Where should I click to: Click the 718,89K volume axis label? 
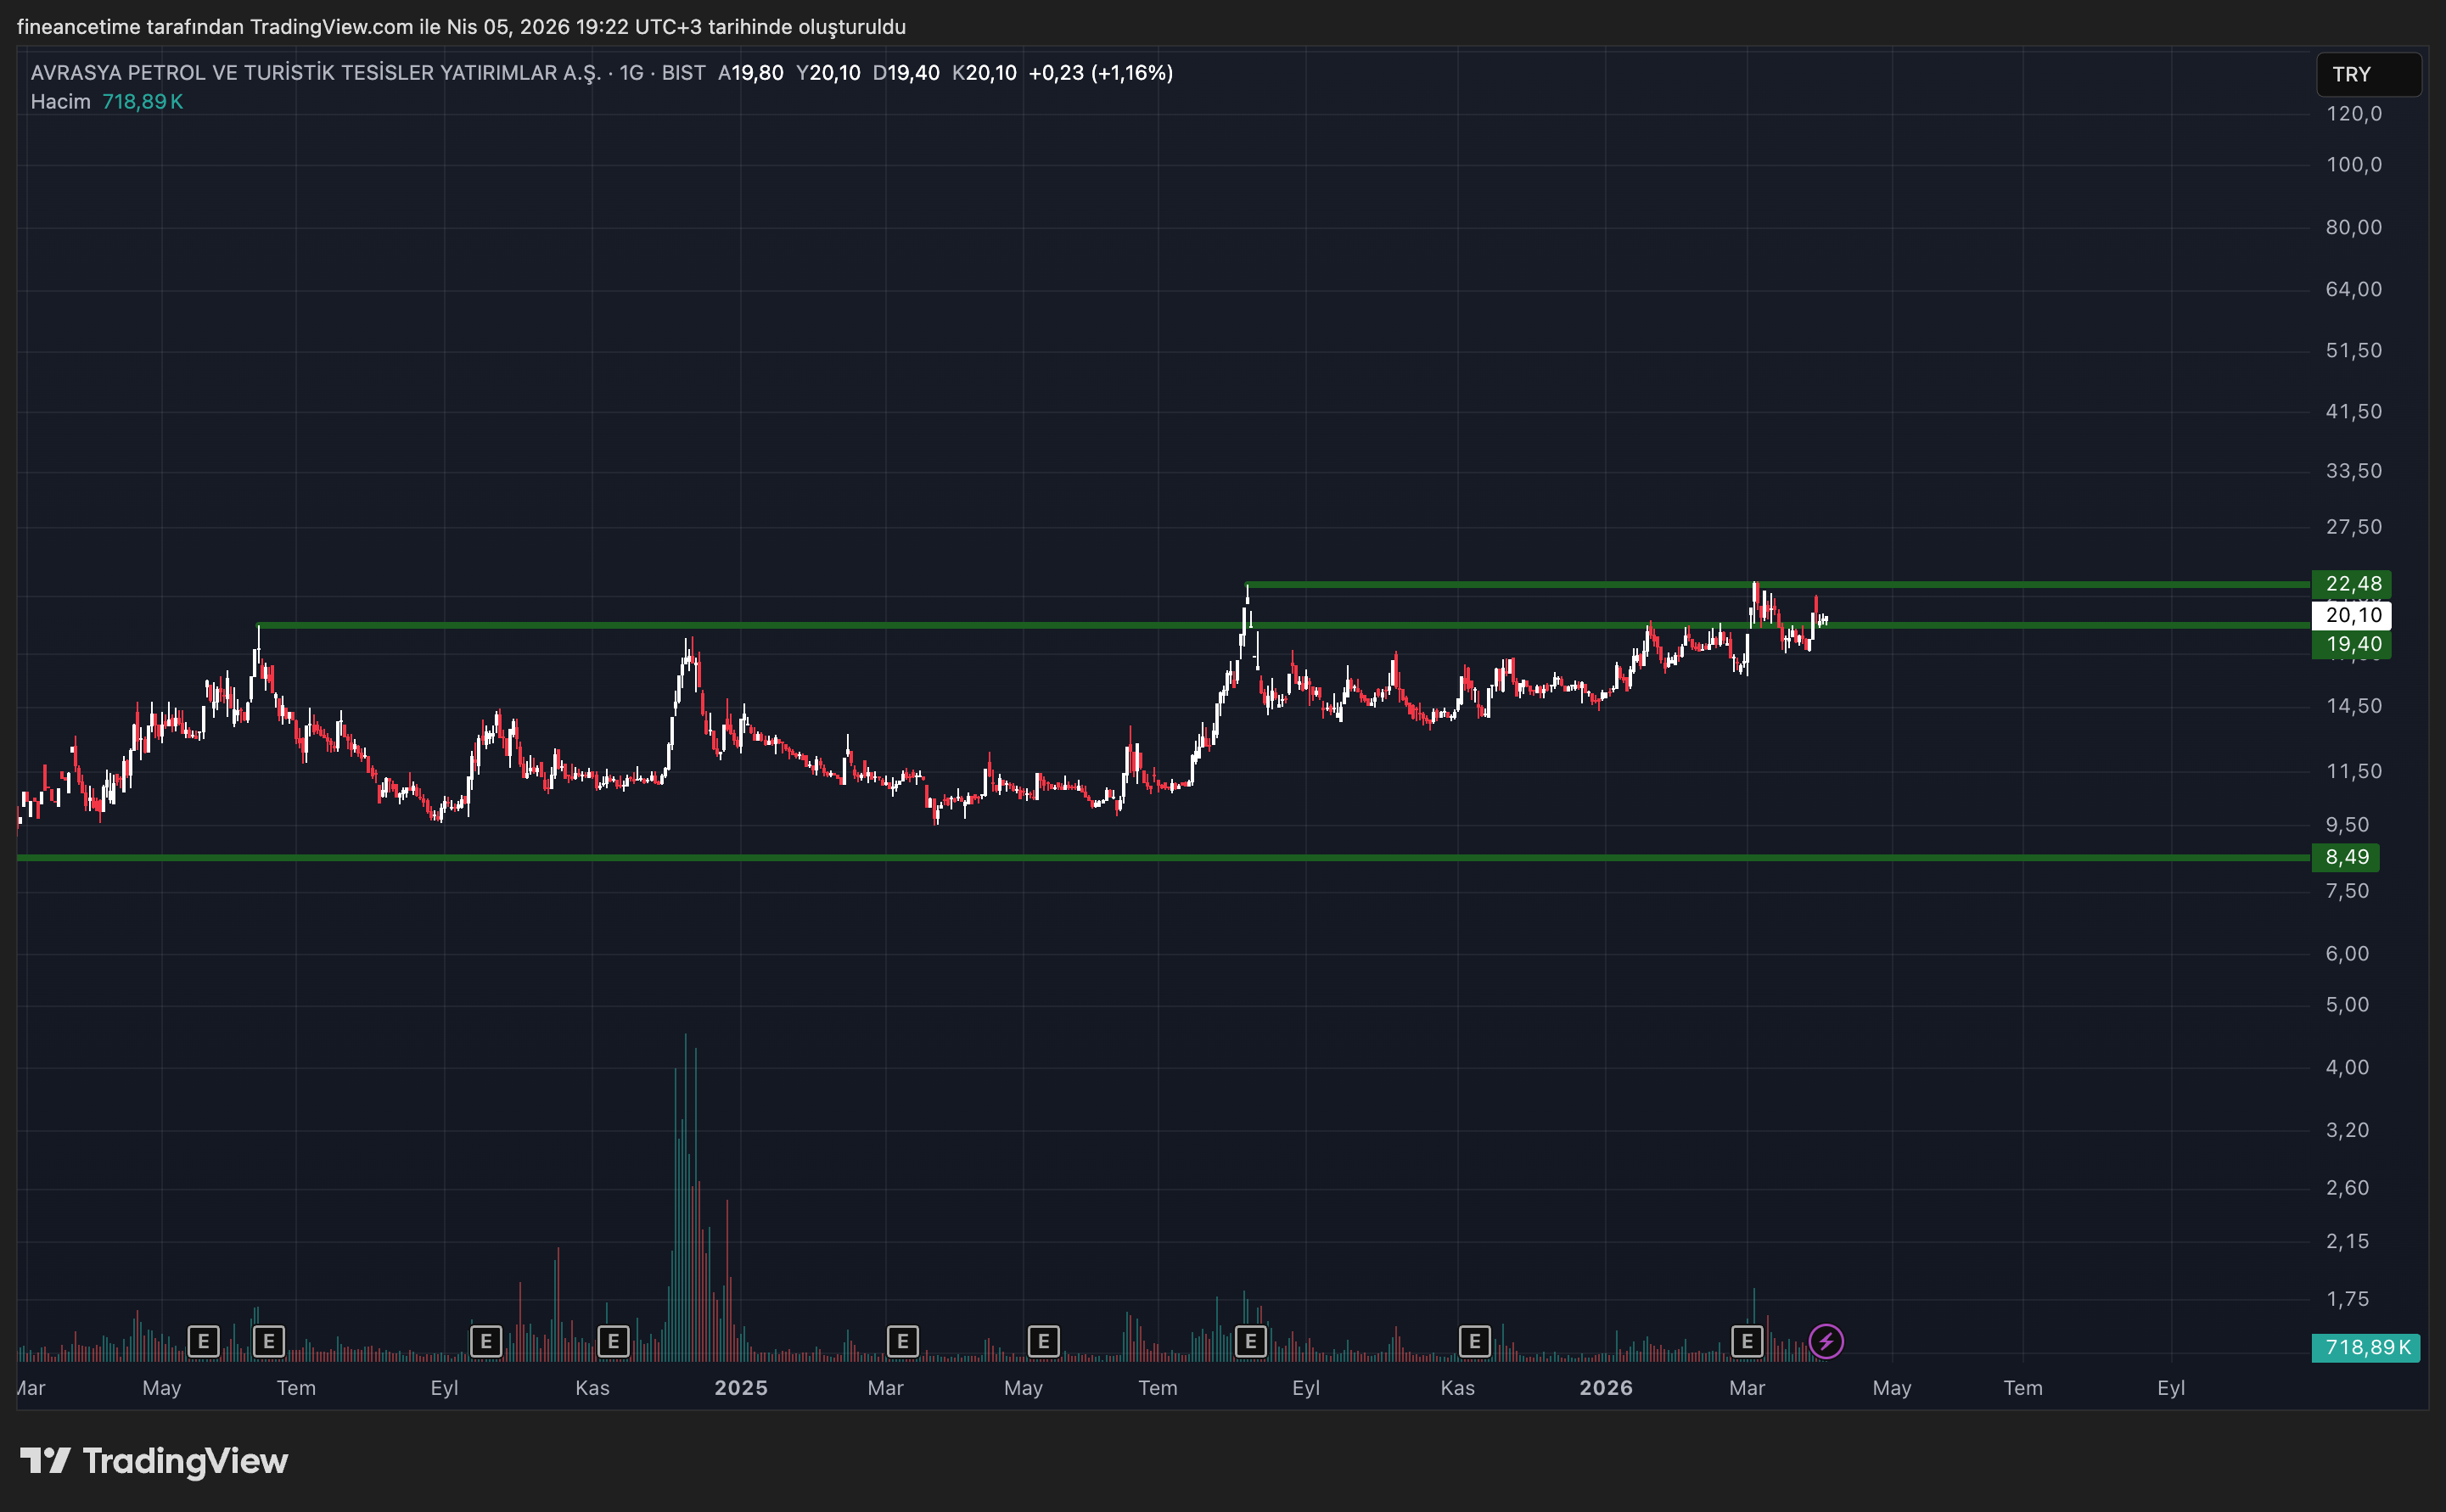tap(2365, 1347)
